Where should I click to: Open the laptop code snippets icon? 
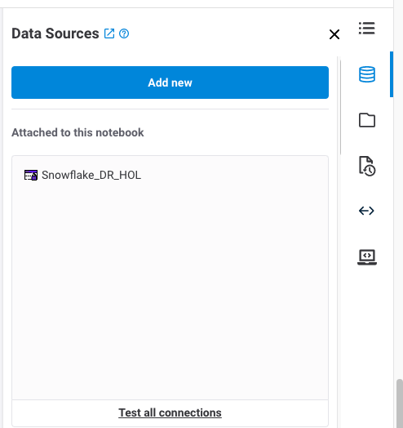point(367,256)
